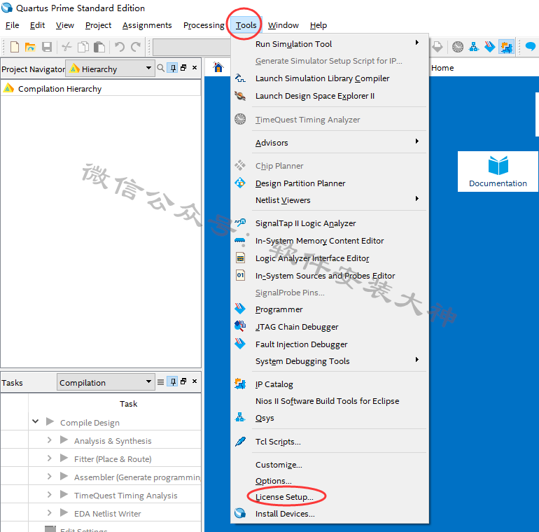Click the Programmer toolbar icon
The image size is (539, 532).
[x=490, y=47]
